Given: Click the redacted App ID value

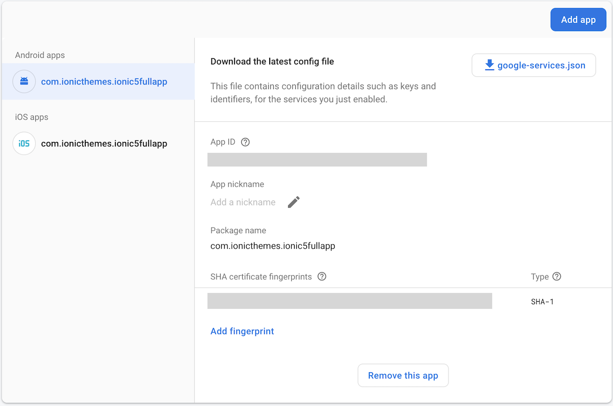Looking at the screenshot, I should (317, 160).
